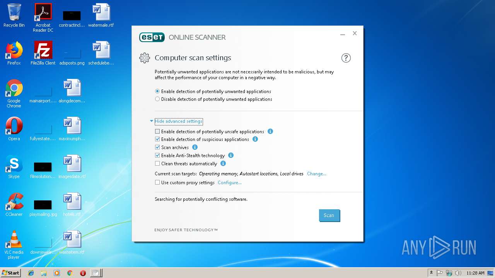The height and width of the screenshot is (278, 495).
Task: Open CCleaner desktop shortcut
Action: click(14, 205)
